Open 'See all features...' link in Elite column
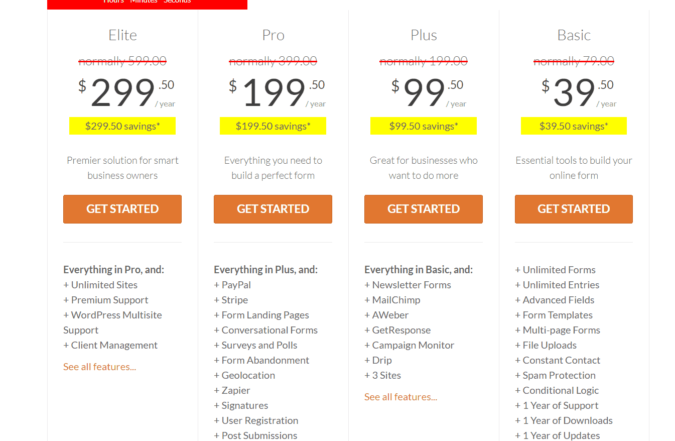 click(x=99, y=367)
